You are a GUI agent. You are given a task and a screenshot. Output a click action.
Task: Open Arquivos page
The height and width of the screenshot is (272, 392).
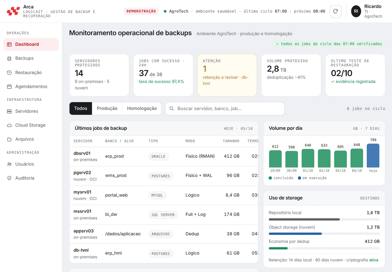(31, 139)
